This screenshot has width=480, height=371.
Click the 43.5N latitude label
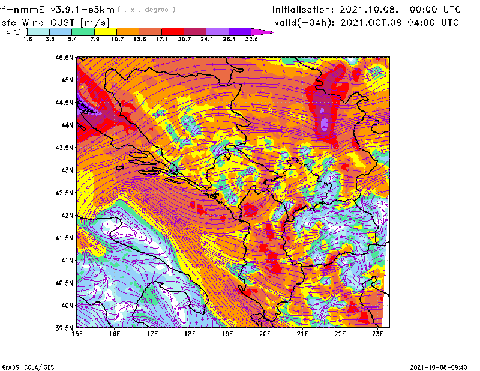[64, 148]
